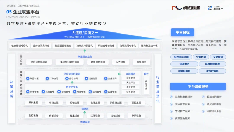
Task: Click the 交易流程电子化 box
Action: coord(128,46)
